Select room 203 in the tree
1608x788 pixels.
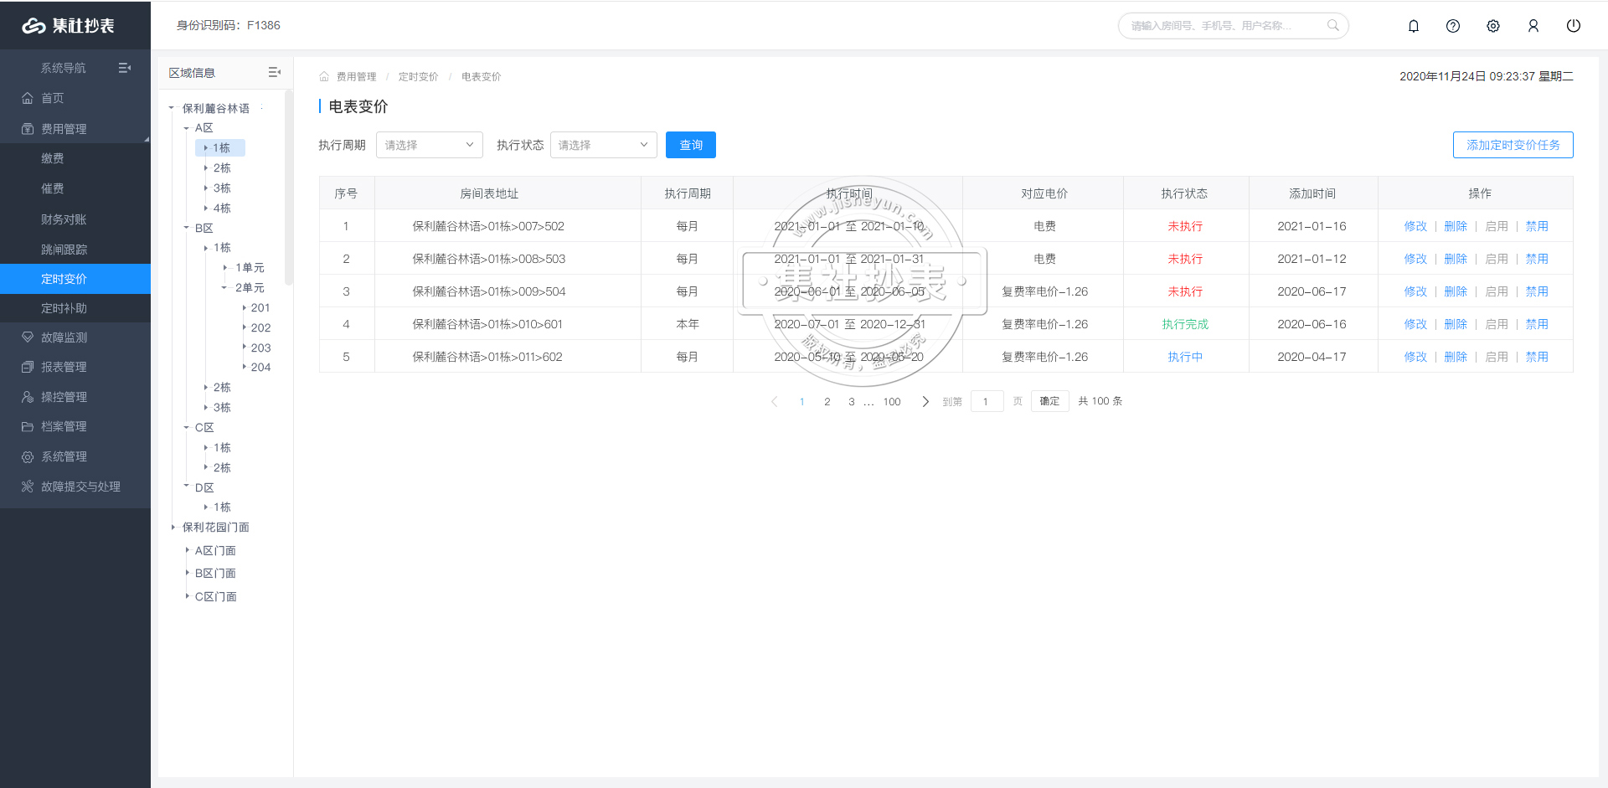[x=260, y=348]
